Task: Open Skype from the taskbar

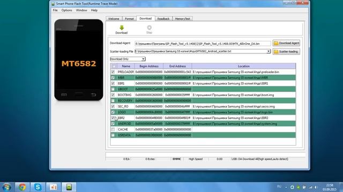Action: click(38, 187)
